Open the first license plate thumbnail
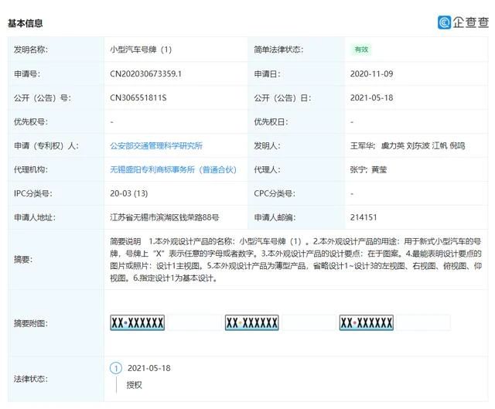Image resolution: width=495 pixels, height=409 pixels. click(x=138, y=322)
